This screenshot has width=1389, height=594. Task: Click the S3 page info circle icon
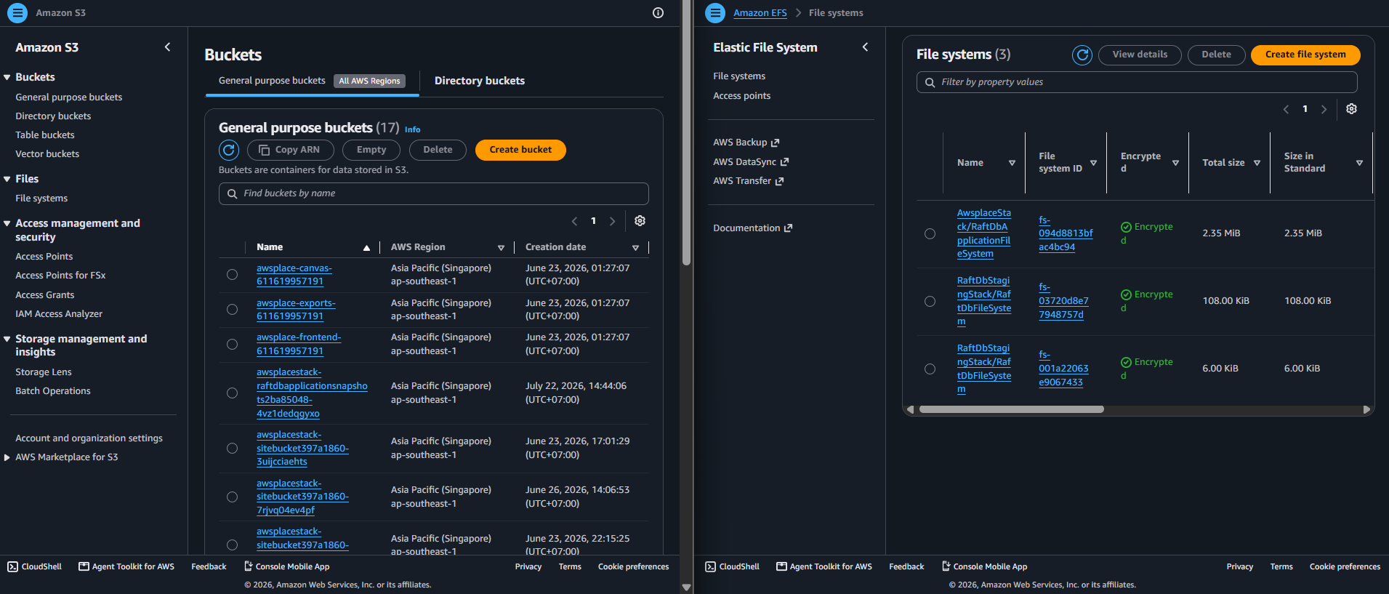pos(658,13)
